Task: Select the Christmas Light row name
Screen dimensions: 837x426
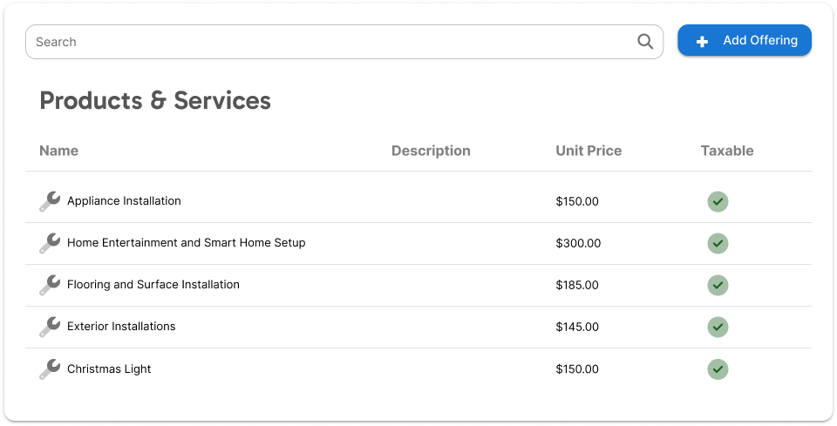Action: click(x=109, y=369)
